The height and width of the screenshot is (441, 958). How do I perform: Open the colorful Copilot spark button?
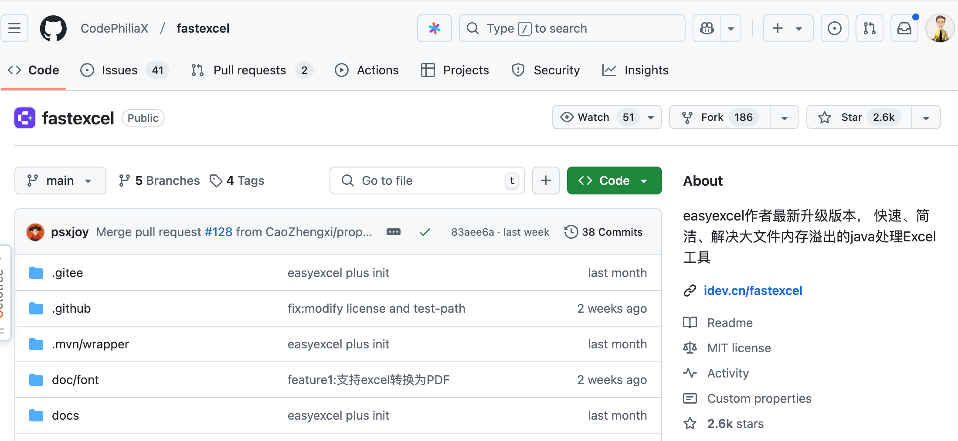point(434,28)
